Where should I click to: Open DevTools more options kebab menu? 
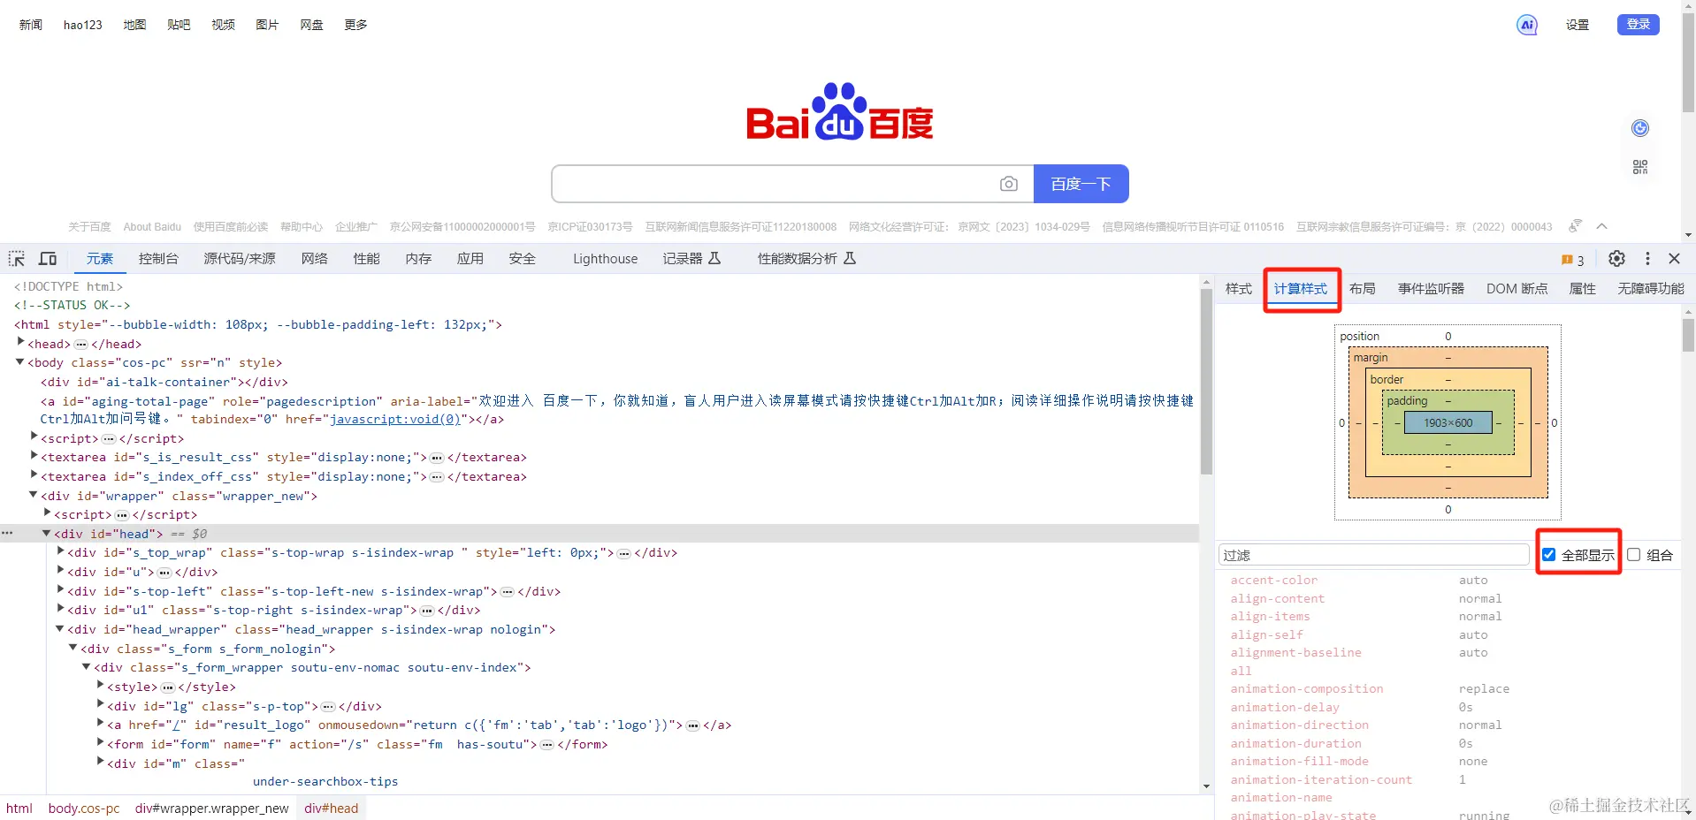1647,259
